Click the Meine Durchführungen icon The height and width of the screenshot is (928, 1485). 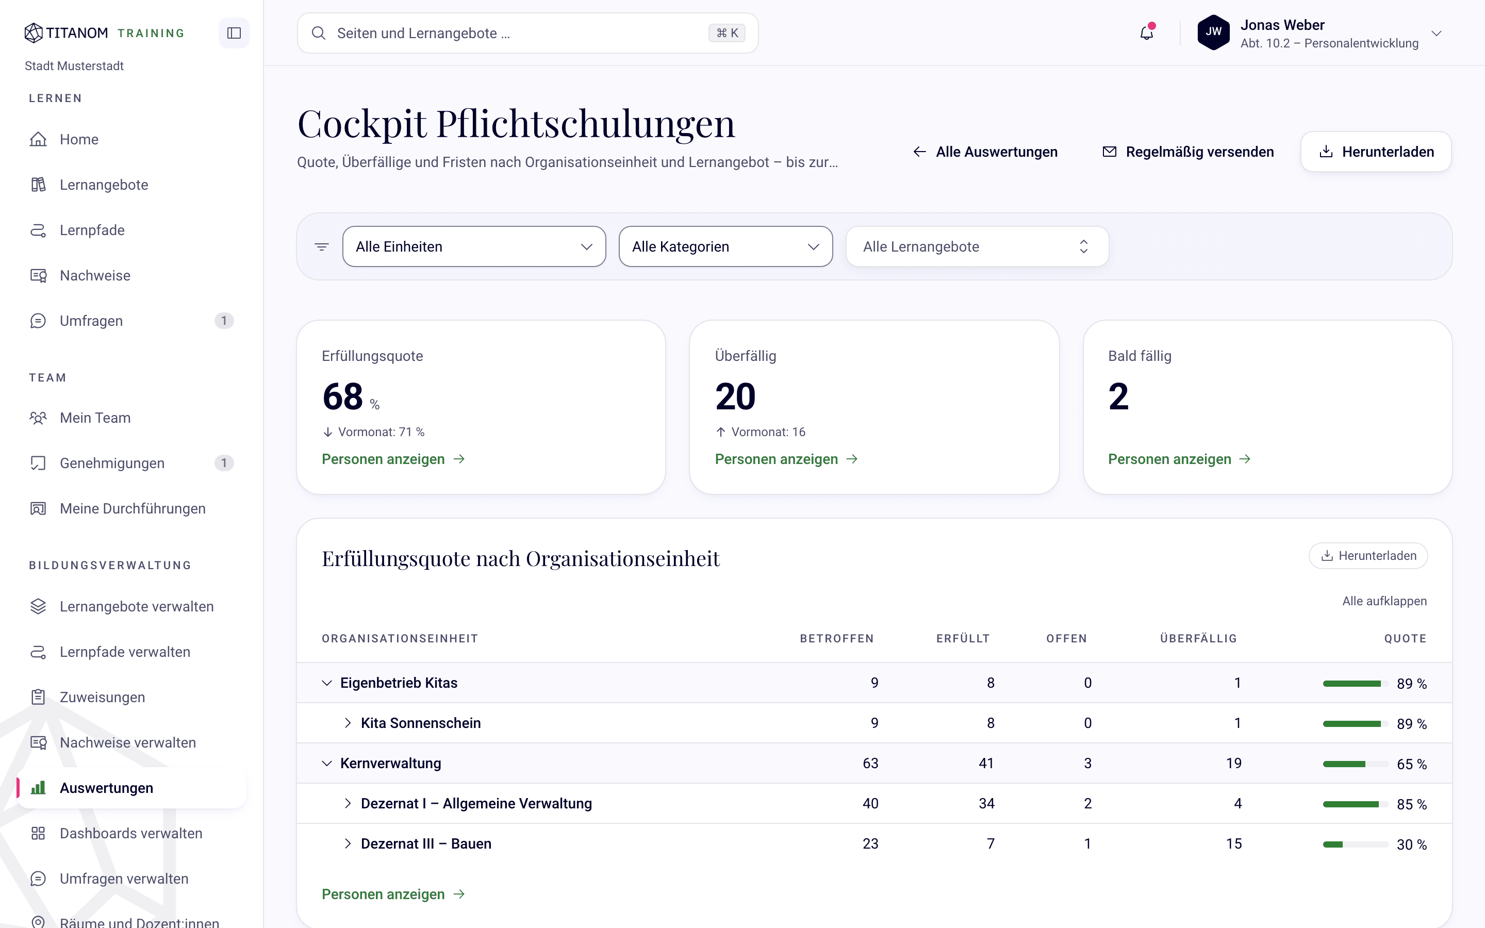[x=38, y=509]
